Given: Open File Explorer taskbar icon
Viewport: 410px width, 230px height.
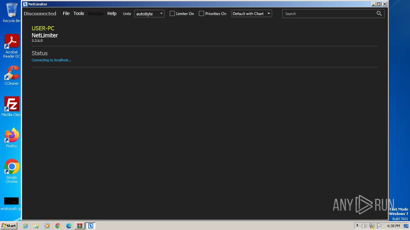Looking at the screenshot, I should tap(36, 226).
